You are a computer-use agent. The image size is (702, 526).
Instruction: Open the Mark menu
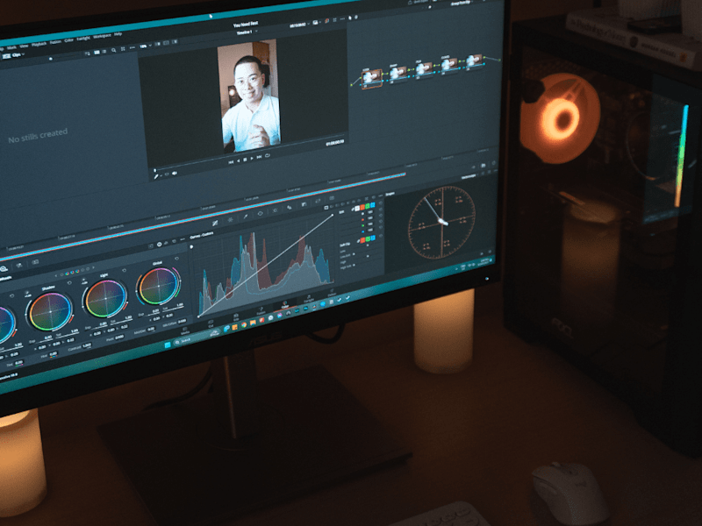click(11, 47)
